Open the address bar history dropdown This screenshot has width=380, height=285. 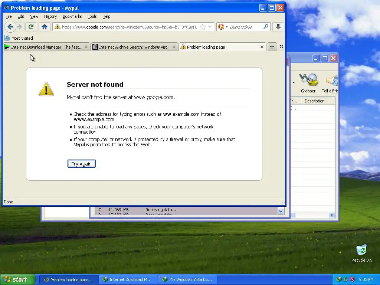(210, 27)
